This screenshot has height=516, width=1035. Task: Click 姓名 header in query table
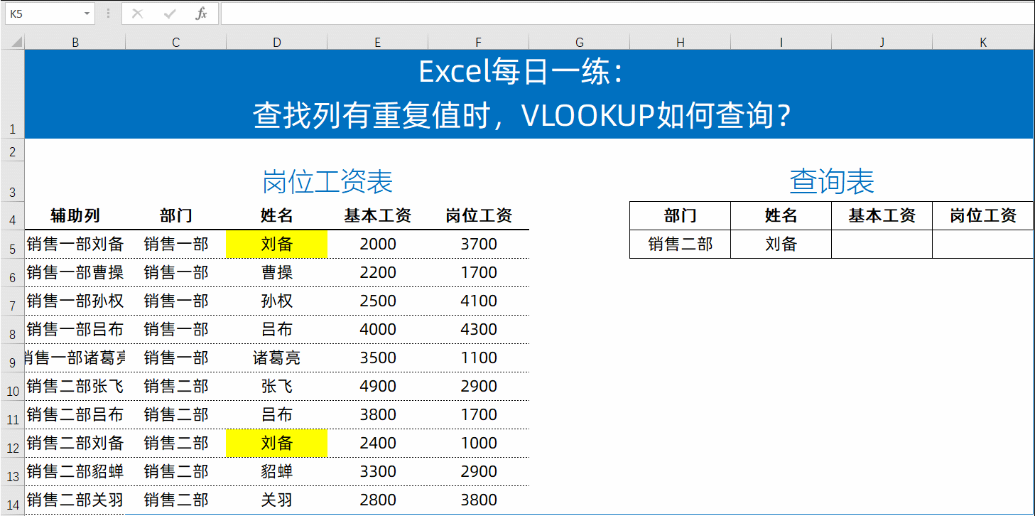tap(781, 216)
